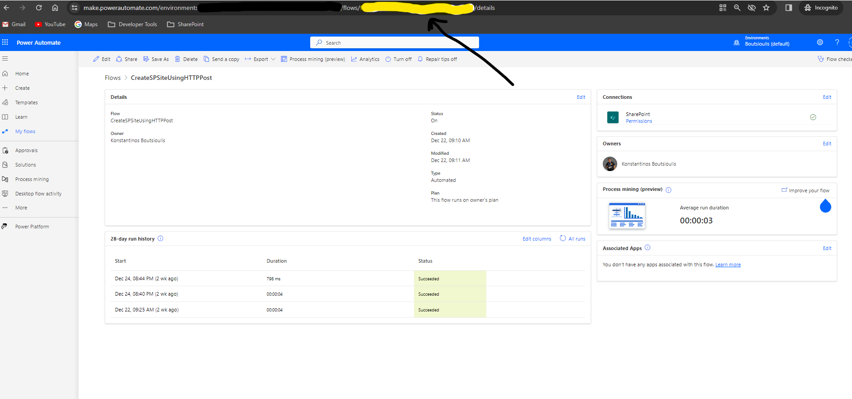Open Learn in the sidebar
The height and width of the screenshot is (399, 852).
tap(21, 117)
